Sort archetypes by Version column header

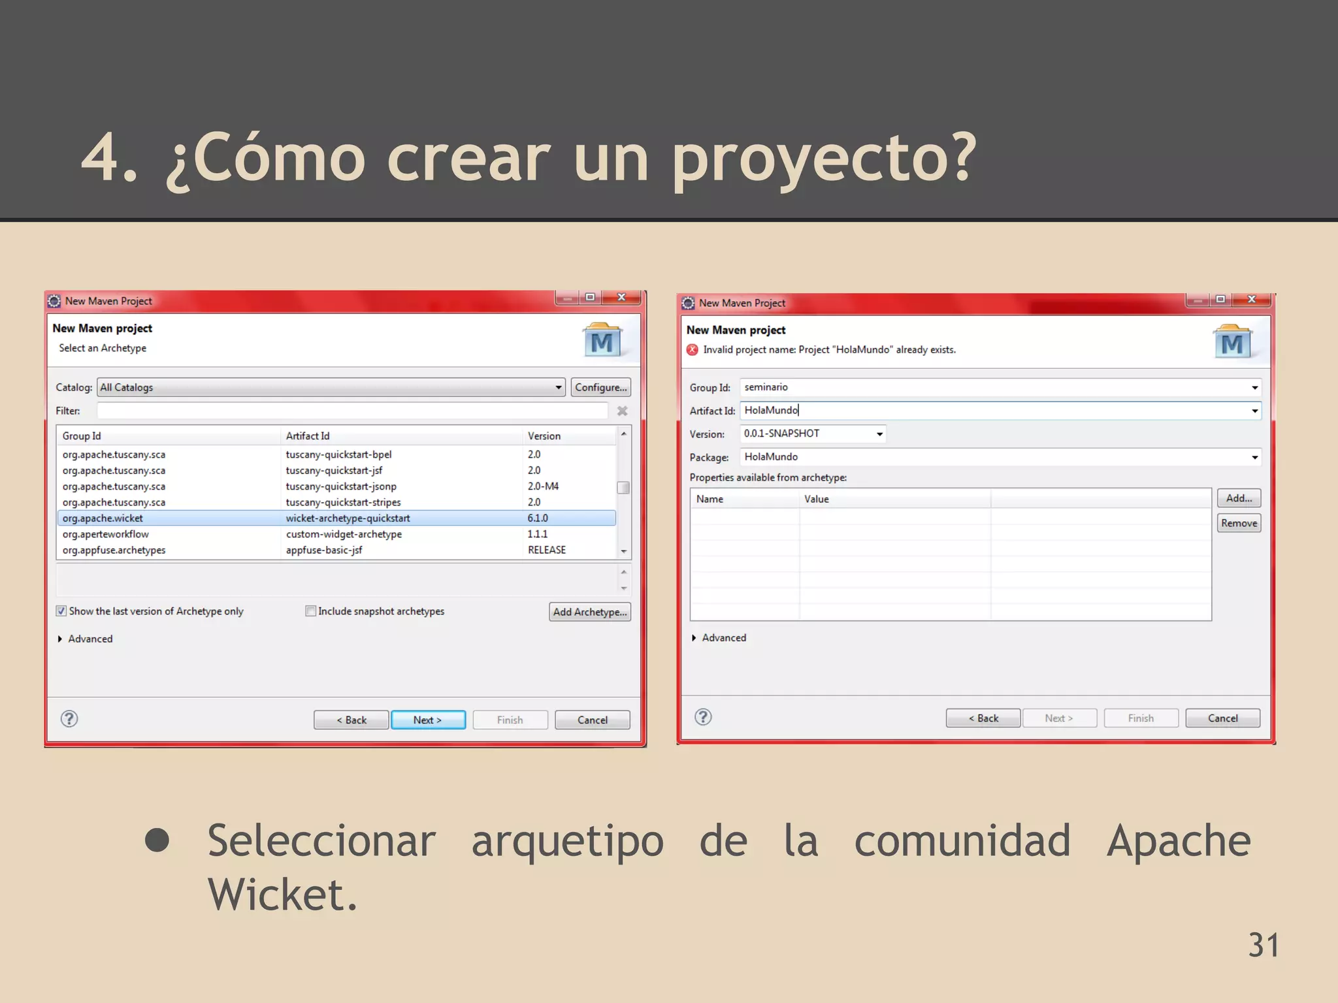pos(570,436)
